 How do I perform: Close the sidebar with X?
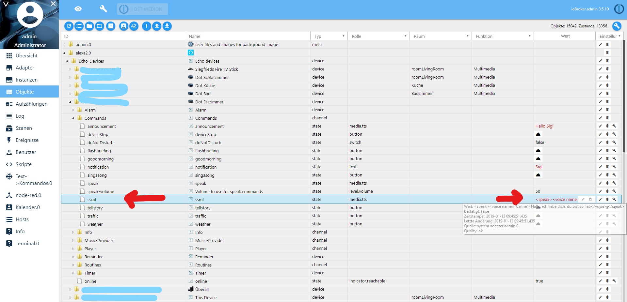pyautogui.click(x=53, y=4)
